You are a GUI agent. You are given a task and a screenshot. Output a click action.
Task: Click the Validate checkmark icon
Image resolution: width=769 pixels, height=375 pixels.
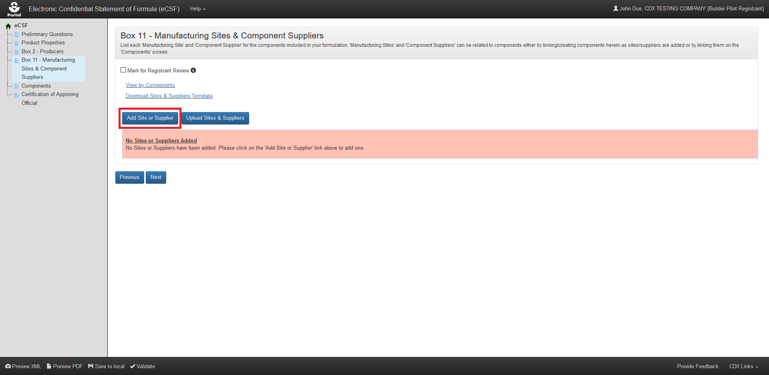133,366
